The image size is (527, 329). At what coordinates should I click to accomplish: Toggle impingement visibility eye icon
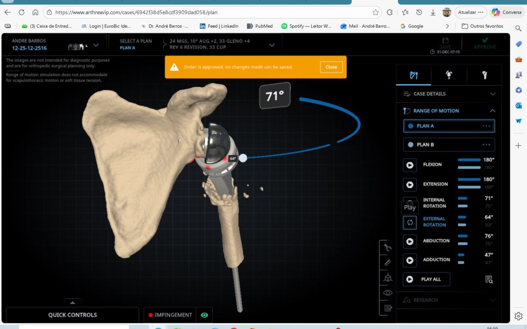click(204, 315)
